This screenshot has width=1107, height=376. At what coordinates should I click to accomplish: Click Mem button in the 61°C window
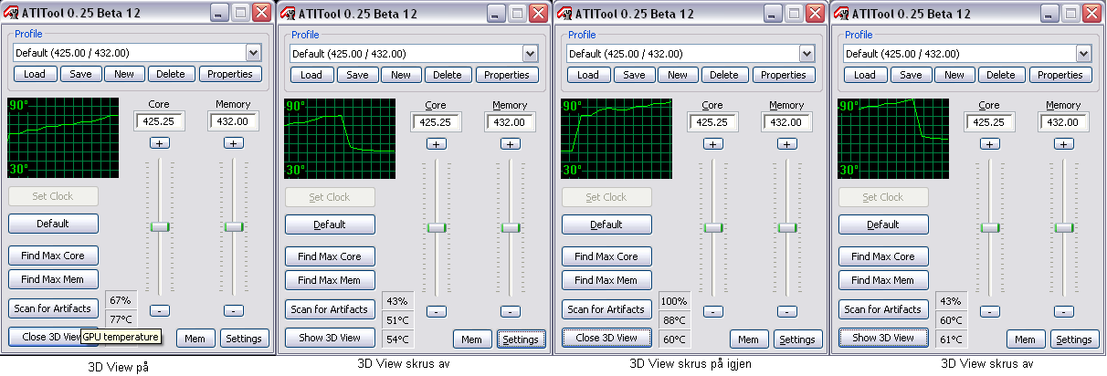(1025, 339)
